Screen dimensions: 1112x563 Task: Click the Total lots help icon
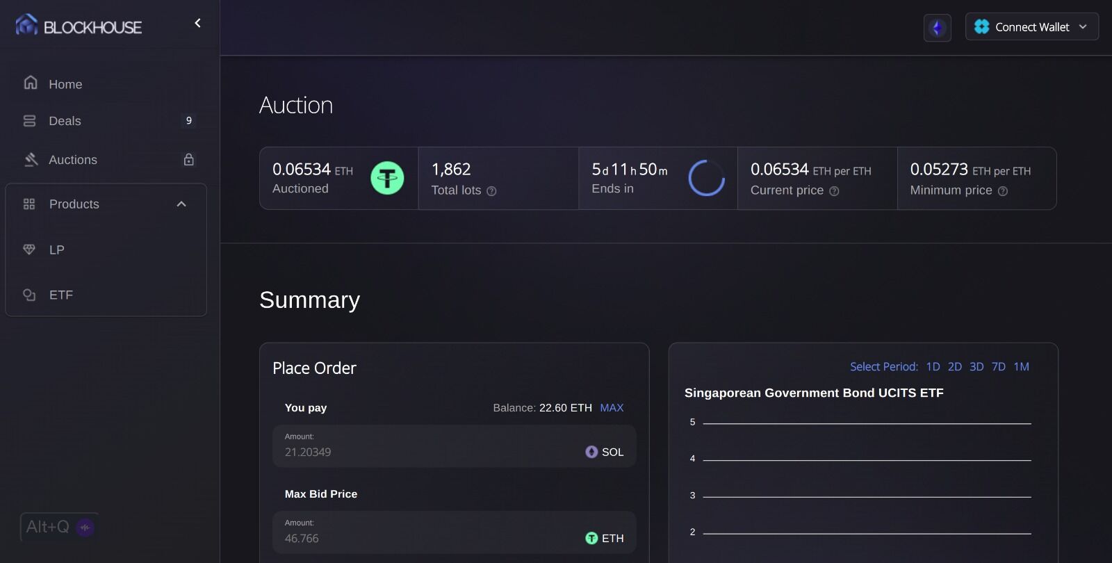(x=491, y=191)
